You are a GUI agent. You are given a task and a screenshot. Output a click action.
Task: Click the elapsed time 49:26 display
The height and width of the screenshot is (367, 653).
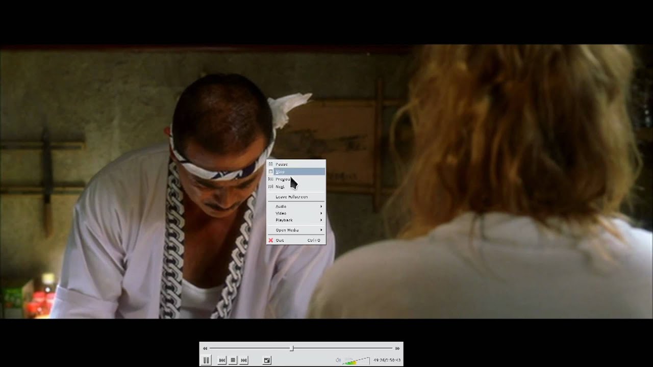(x=379, y=360)
